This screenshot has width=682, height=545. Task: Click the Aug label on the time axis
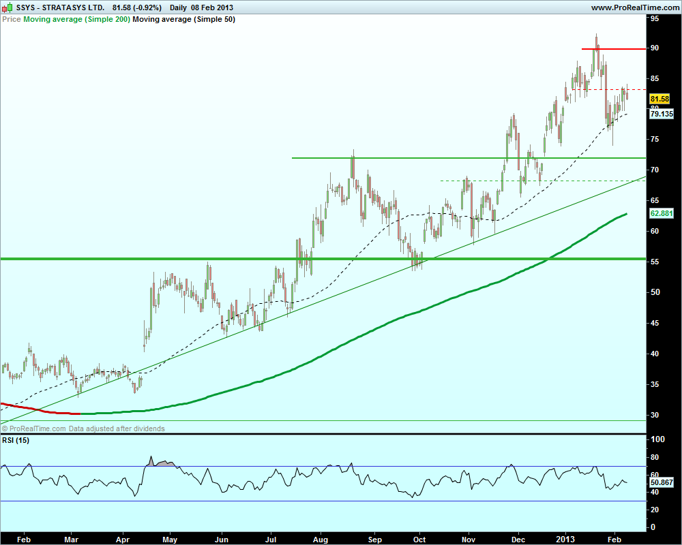(x=321, y=540)
